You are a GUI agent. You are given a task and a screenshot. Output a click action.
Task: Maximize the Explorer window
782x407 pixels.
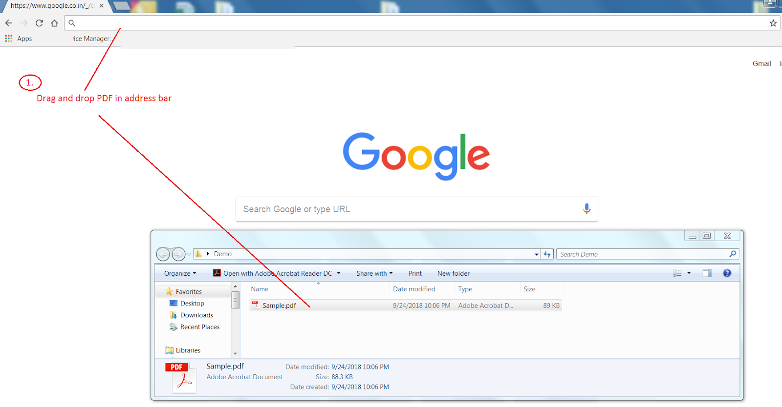(x=707, y=236)
